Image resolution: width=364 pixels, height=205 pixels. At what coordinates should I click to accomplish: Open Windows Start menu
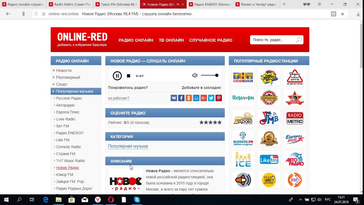pyautogui.click(x=6, y=200)
